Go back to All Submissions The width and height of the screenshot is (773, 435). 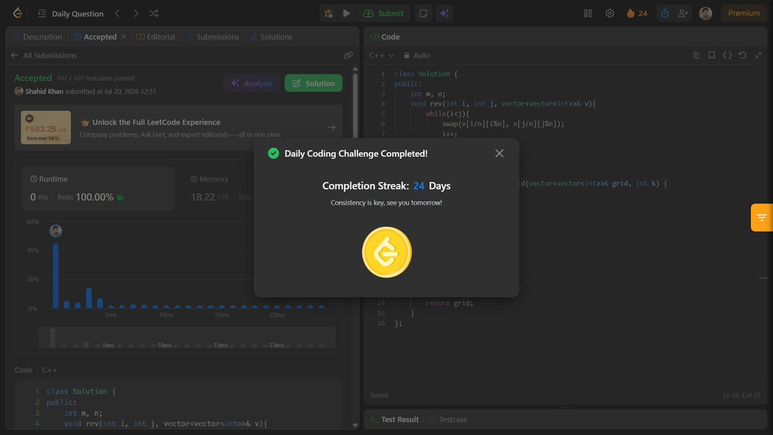click(x=44, y=55)
